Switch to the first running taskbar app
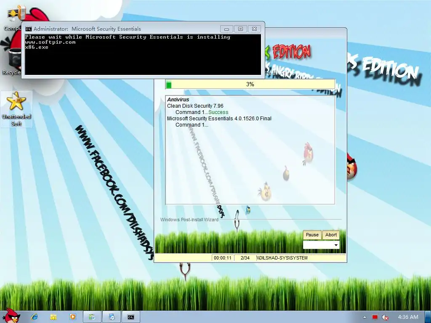This screenshot has height=323, width=431. coord(92,317)
